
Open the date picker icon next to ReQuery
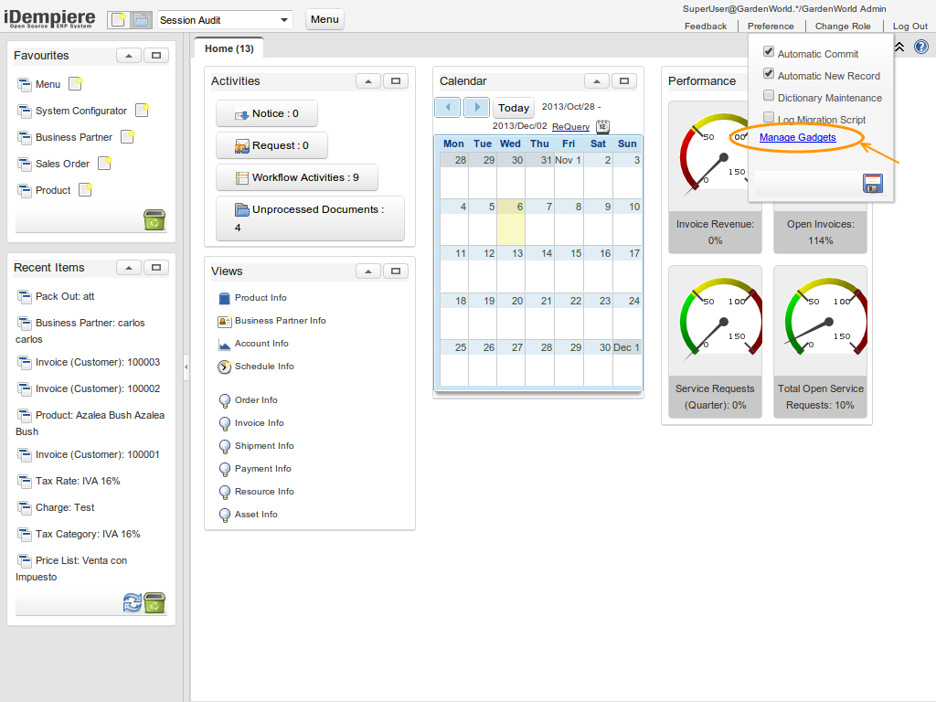[602, 128]
